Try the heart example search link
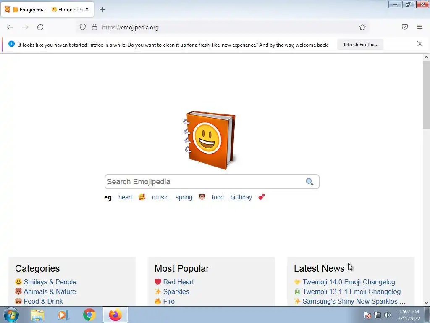Viewport: 430px width, 323px height. (125, 197)
